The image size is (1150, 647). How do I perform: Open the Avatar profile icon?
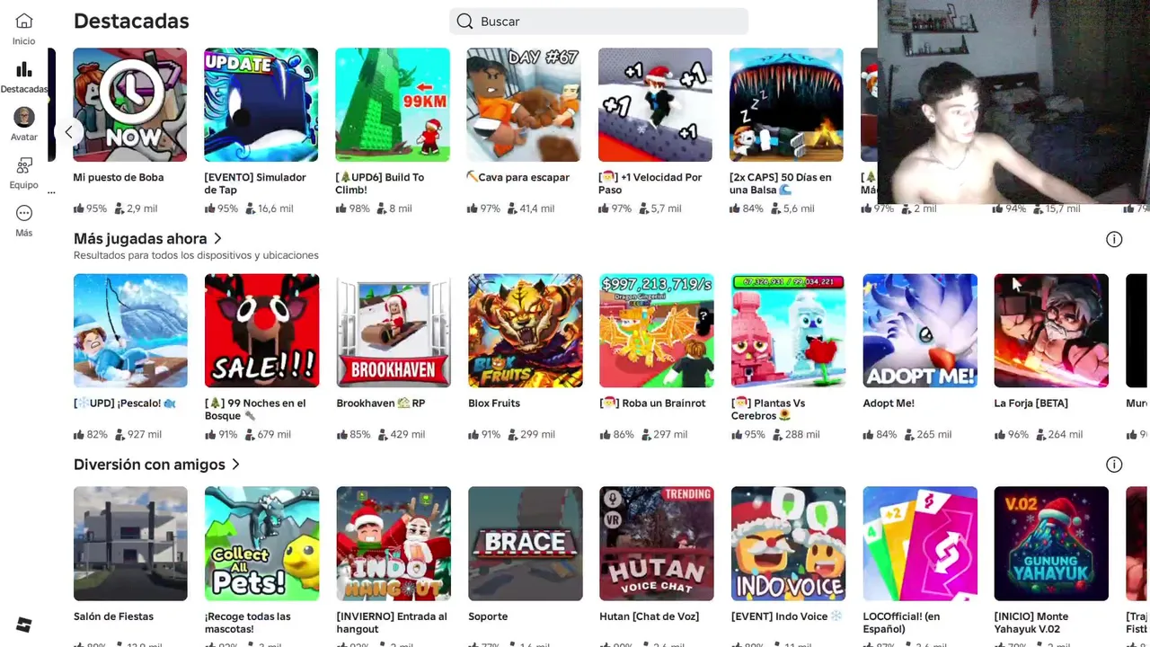coord(24,117)
